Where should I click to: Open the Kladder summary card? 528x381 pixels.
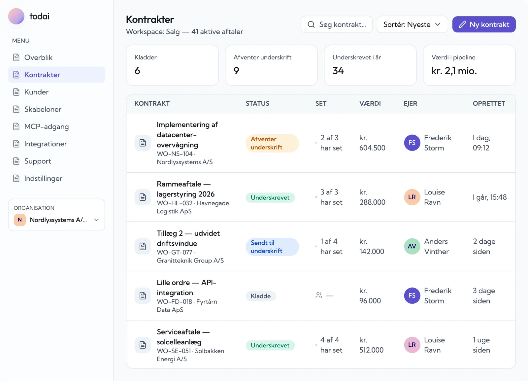click(x=172, y=65)
